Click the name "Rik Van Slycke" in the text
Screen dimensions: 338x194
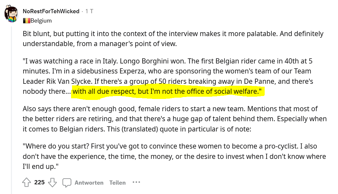point(69,81)
